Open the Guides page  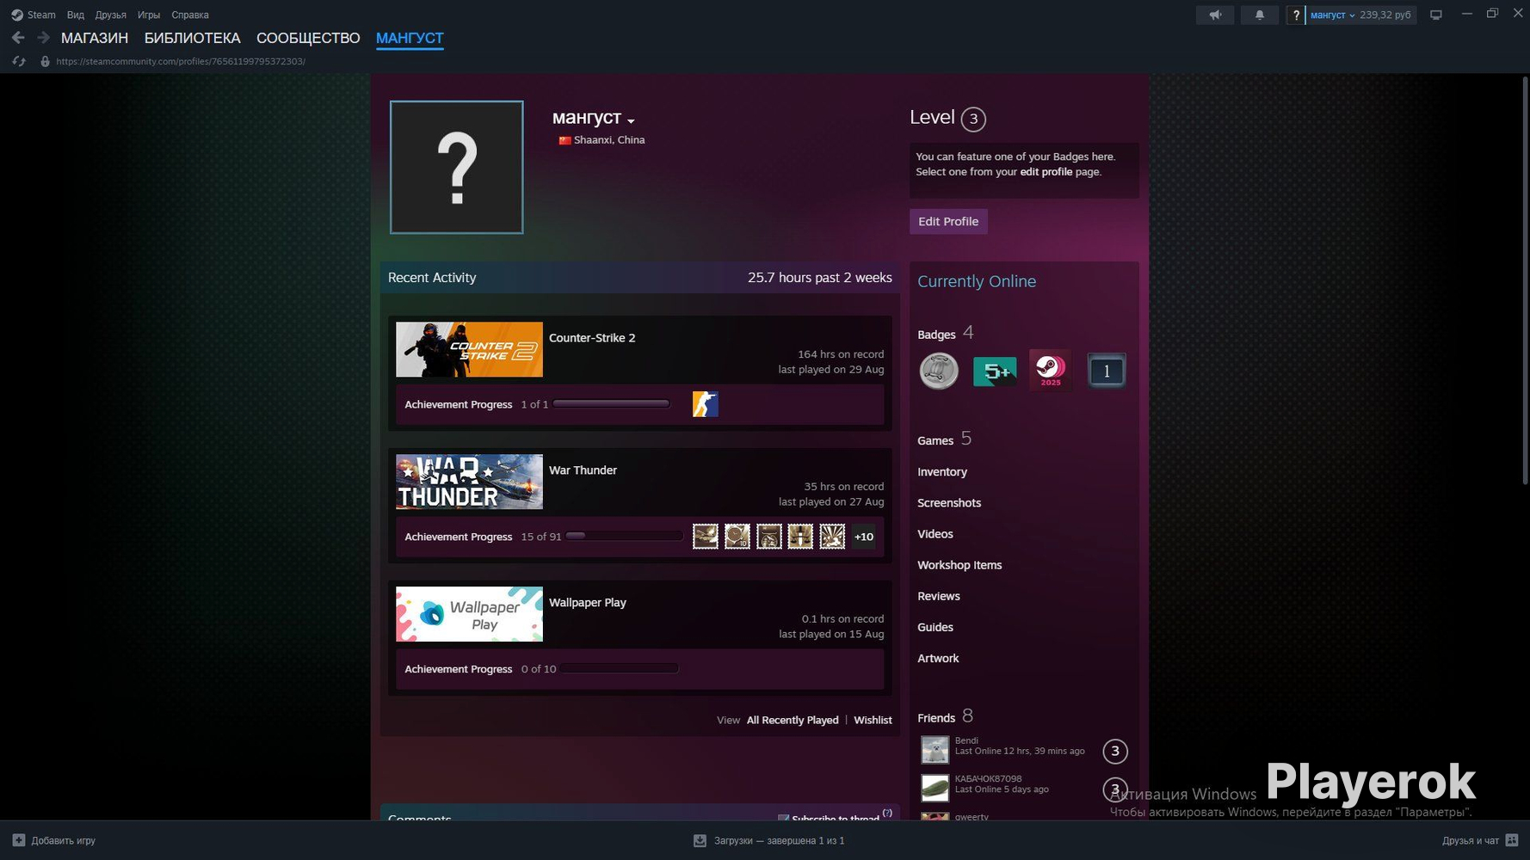pos(935,627)
